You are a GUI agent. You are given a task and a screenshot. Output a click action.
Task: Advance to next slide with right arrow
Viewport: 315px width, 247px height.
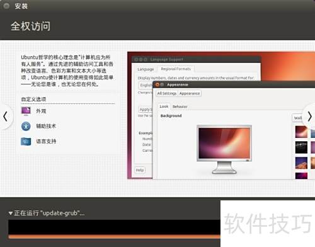tap(309, 117)
